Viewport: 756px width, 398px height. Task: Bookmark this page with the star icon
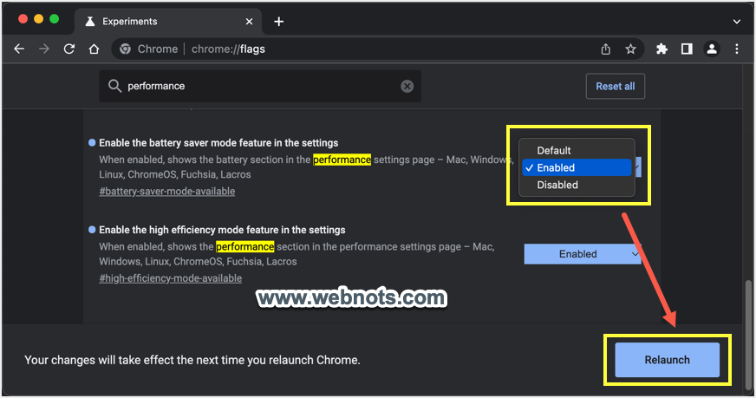tap(631, 49)
